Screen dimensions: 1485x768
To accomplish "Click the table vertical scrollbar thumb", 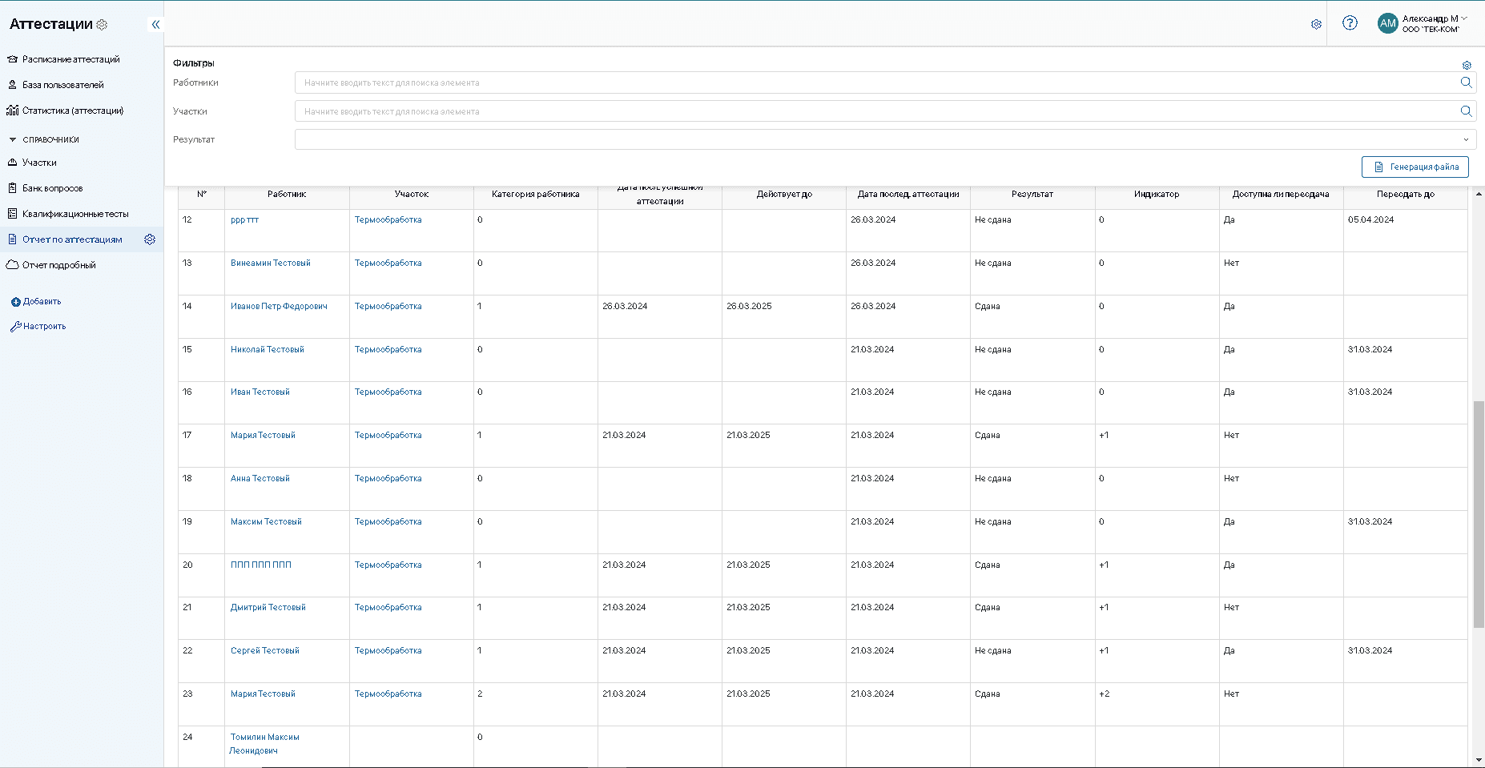I will click(x=1478, y=513).
